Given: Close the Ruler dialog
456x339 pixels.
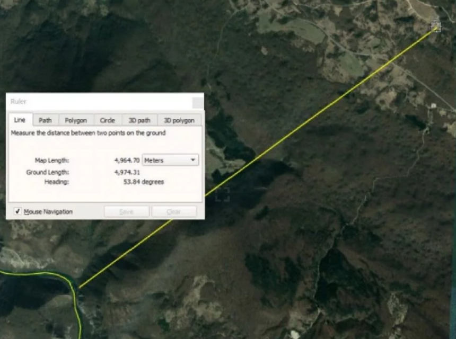Looking at the screenshot, I should tap(197, 102).
